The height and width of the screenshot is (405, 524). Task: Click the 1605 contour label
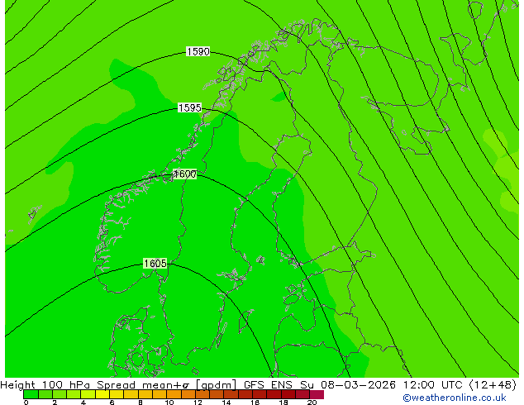click(155, 264)
